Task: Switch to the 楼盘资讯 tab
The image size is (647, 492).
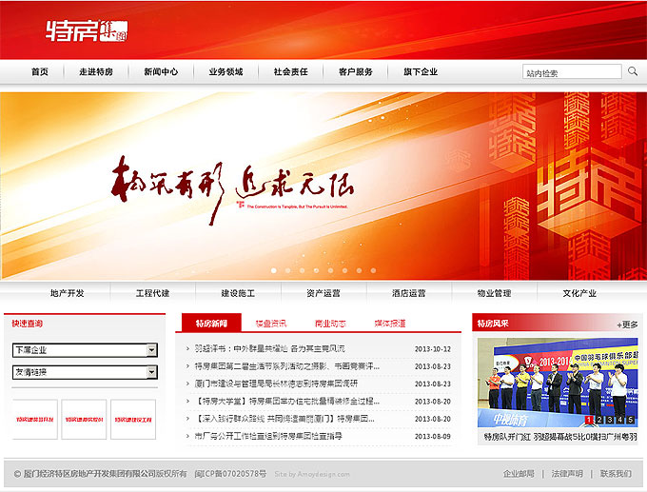Action: click(271, 324)
